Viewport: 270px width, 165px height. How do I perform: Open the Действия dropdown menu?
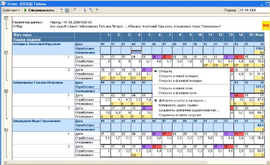[x=11, y=10]
